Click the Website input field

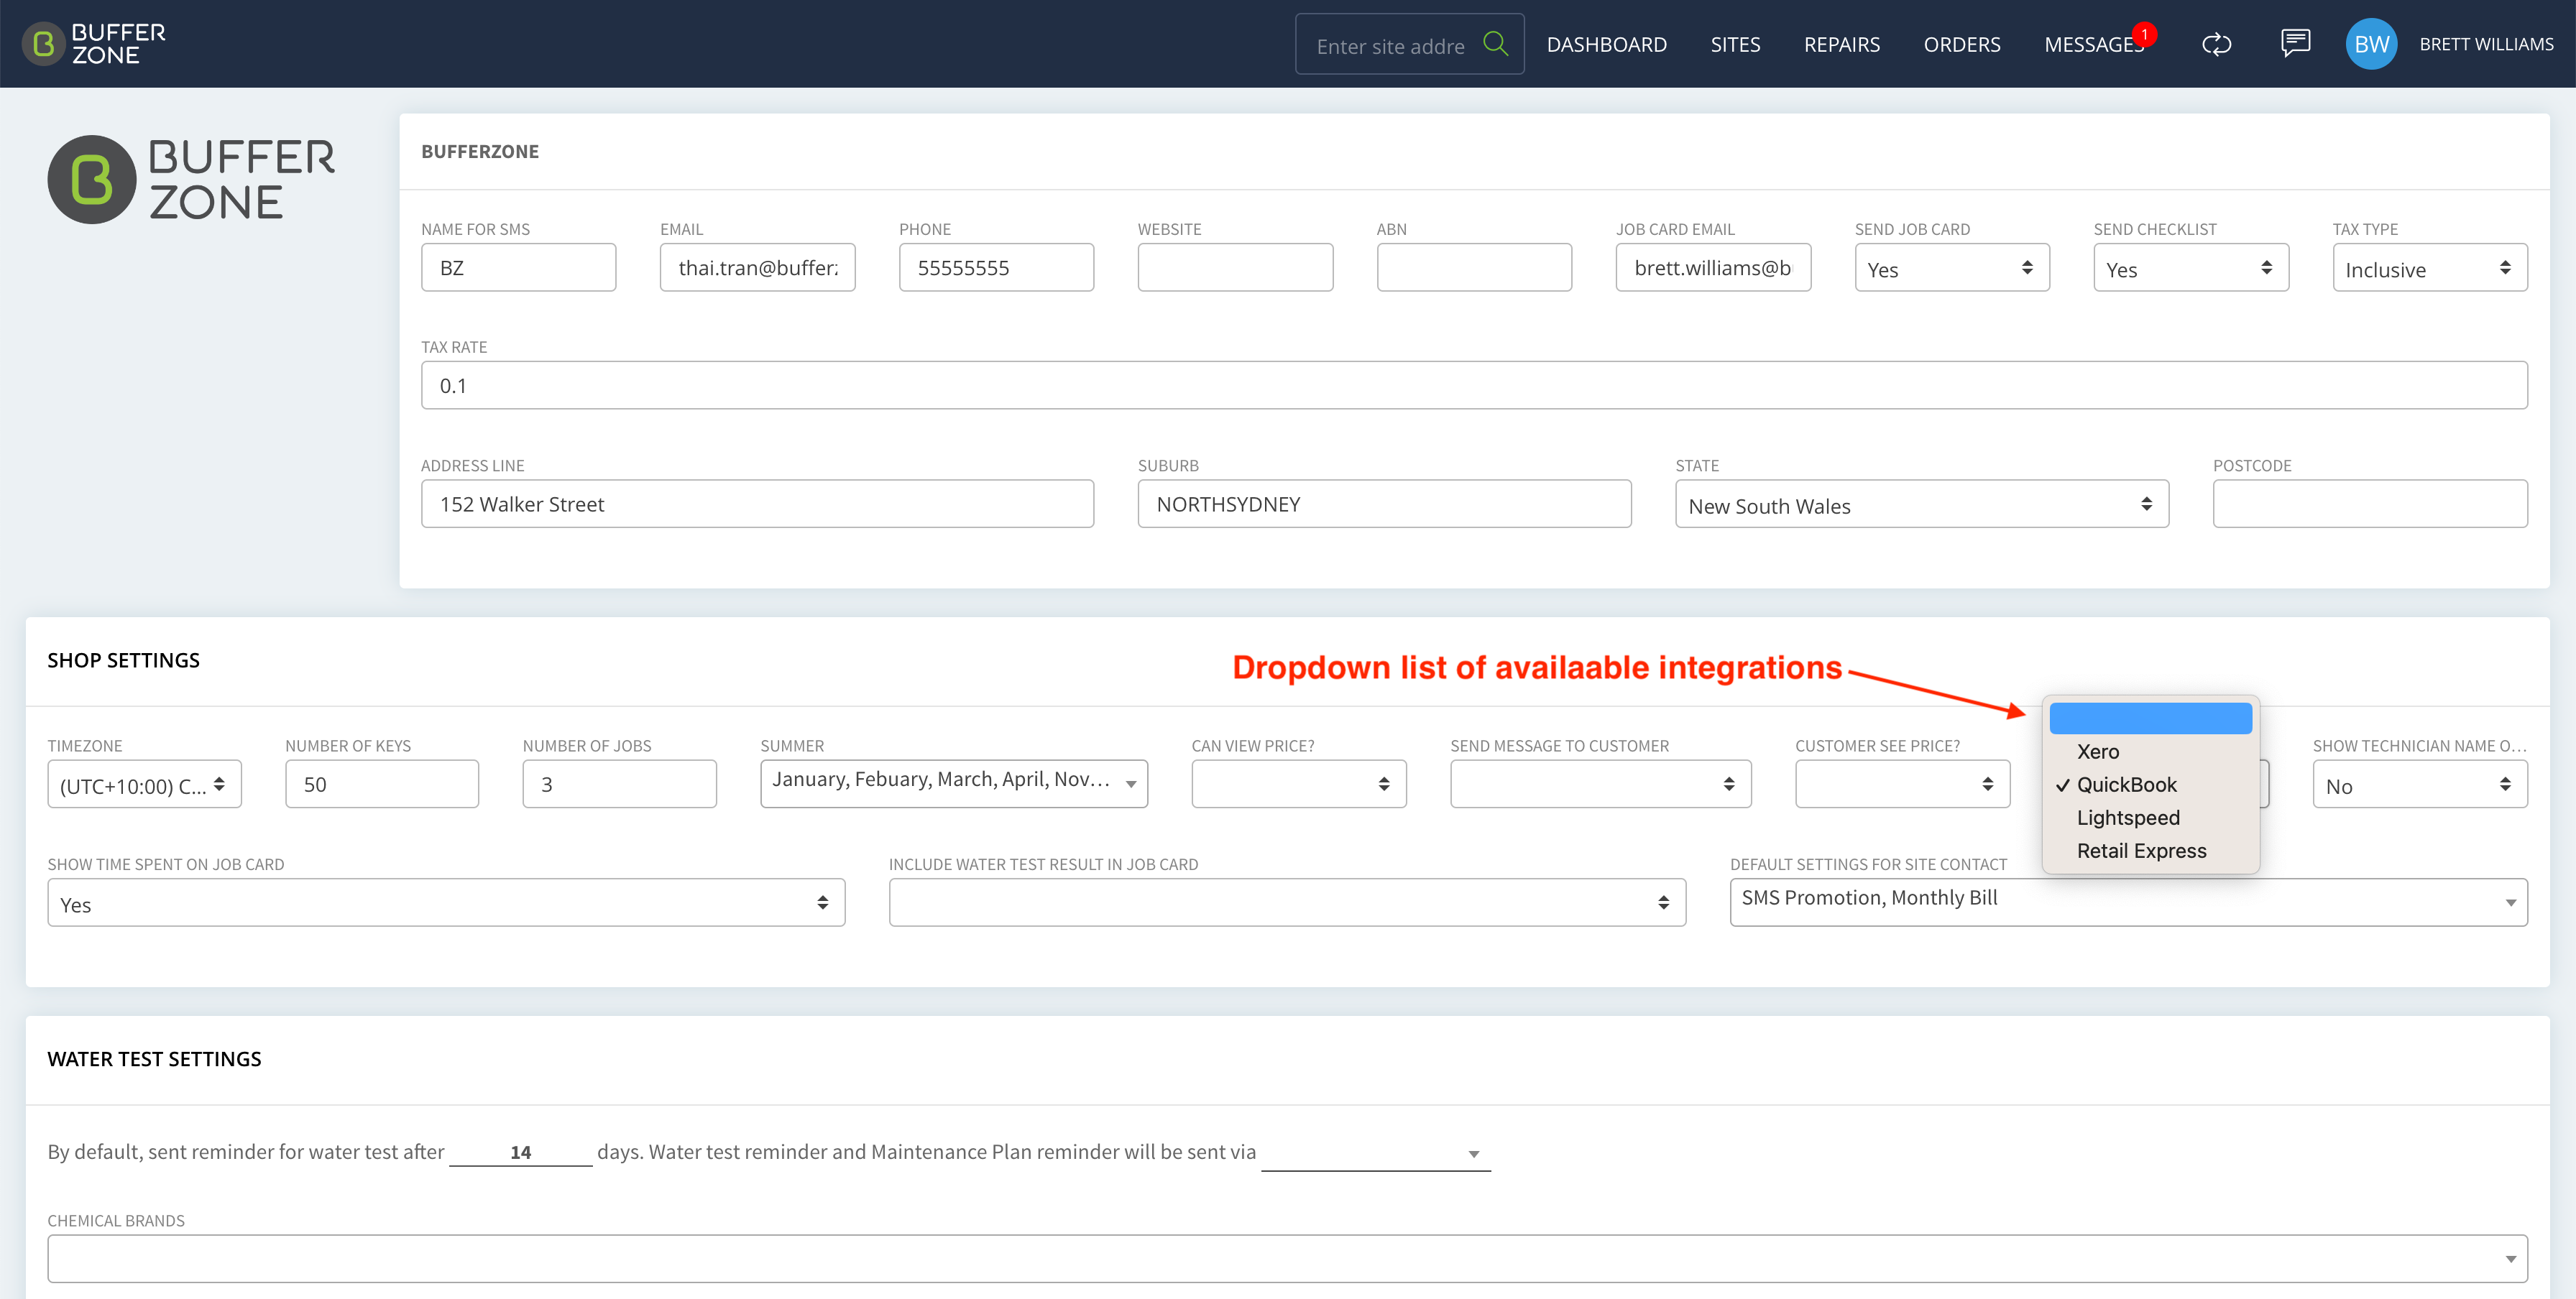(1235, 268)
